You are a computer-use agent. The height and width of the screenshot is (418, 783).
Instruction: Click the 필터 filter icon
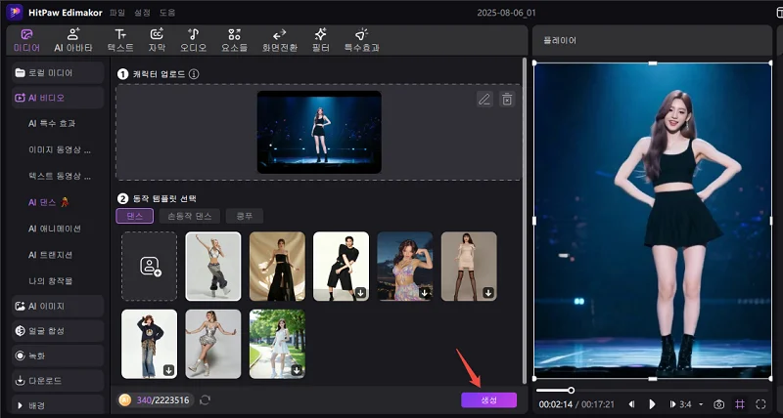point(321,39)
